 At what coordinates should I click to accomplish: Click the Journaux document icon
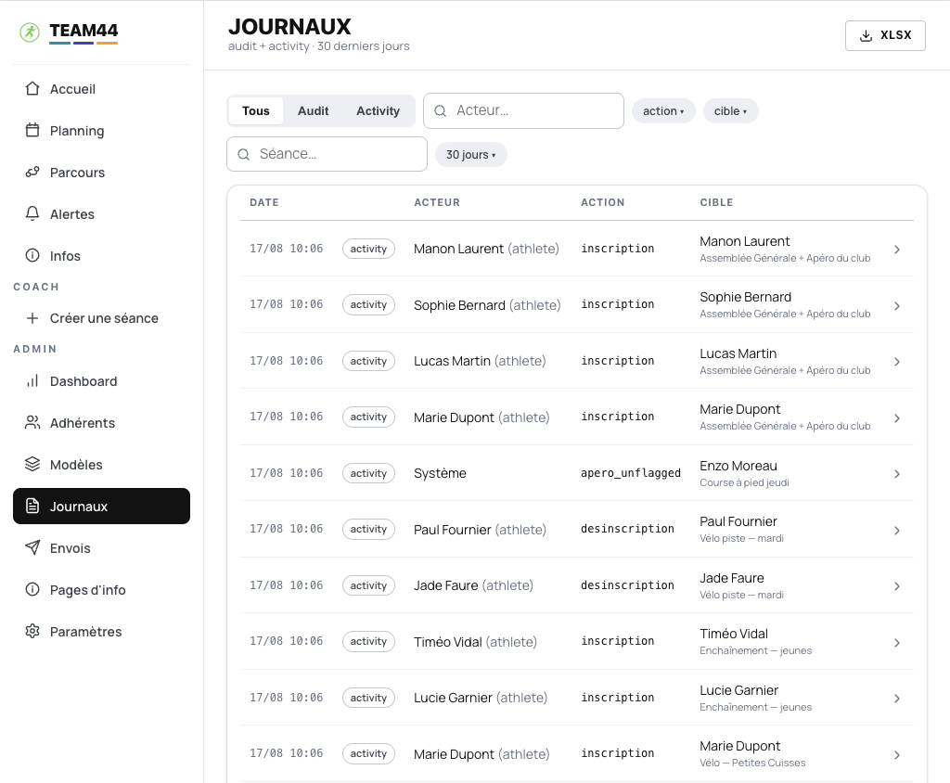coord(32,506)
